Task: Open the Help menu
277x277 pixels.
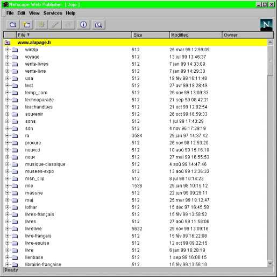Action: click(70, 13)
